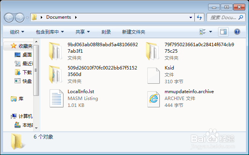
Task: Click the 新建文件夹 button
Action: (x=134, y=32)
